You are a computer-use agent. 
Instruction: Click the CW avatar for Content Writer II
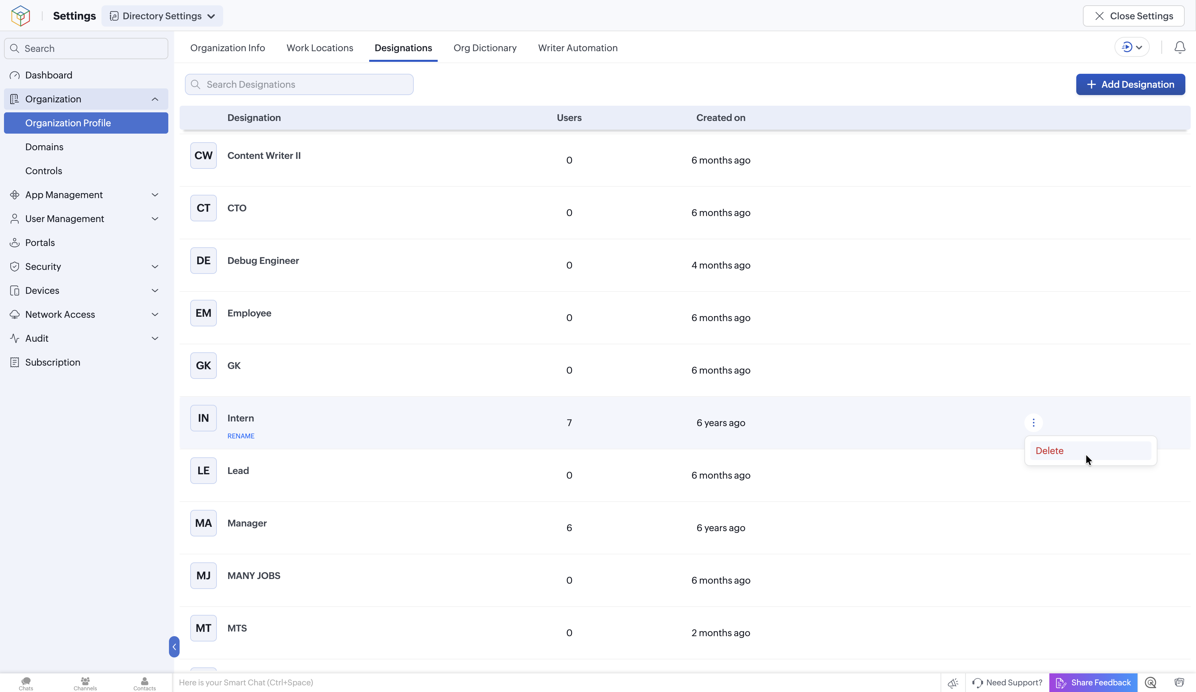[x=203, y=156]
